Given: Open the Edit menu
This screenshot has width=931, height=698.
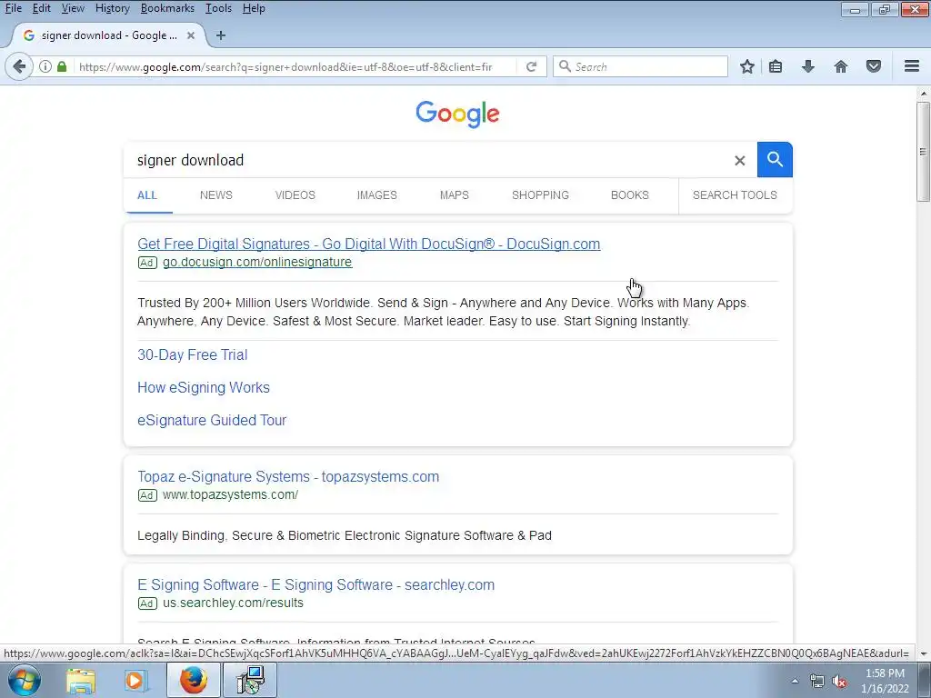Looking at the screenshot, I should (41, 8).
